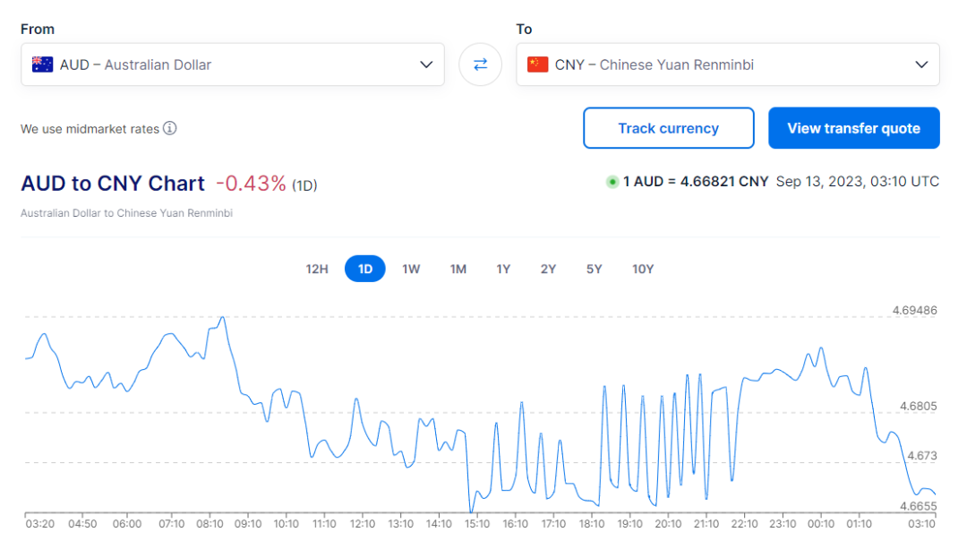967x558 pixels.
Task: Show the 1Y chart range
Action: [503, 269]
